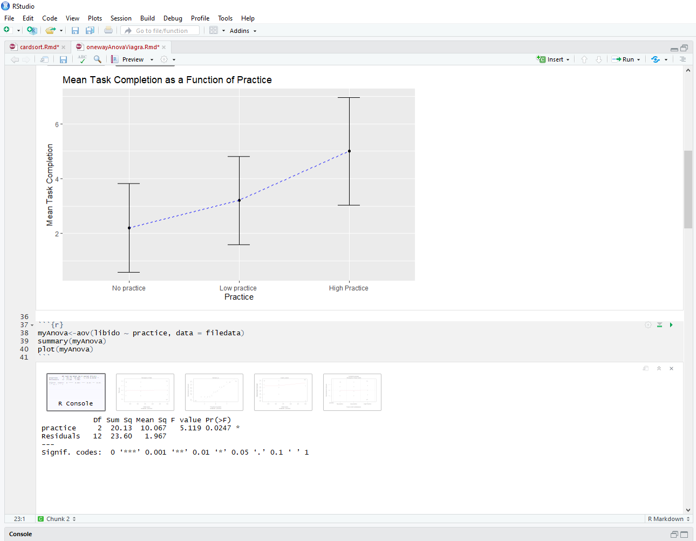Screen dimensions: 696x541
Task: Open Find/Replace with the magnifier icon
Action: pos(98,59)
